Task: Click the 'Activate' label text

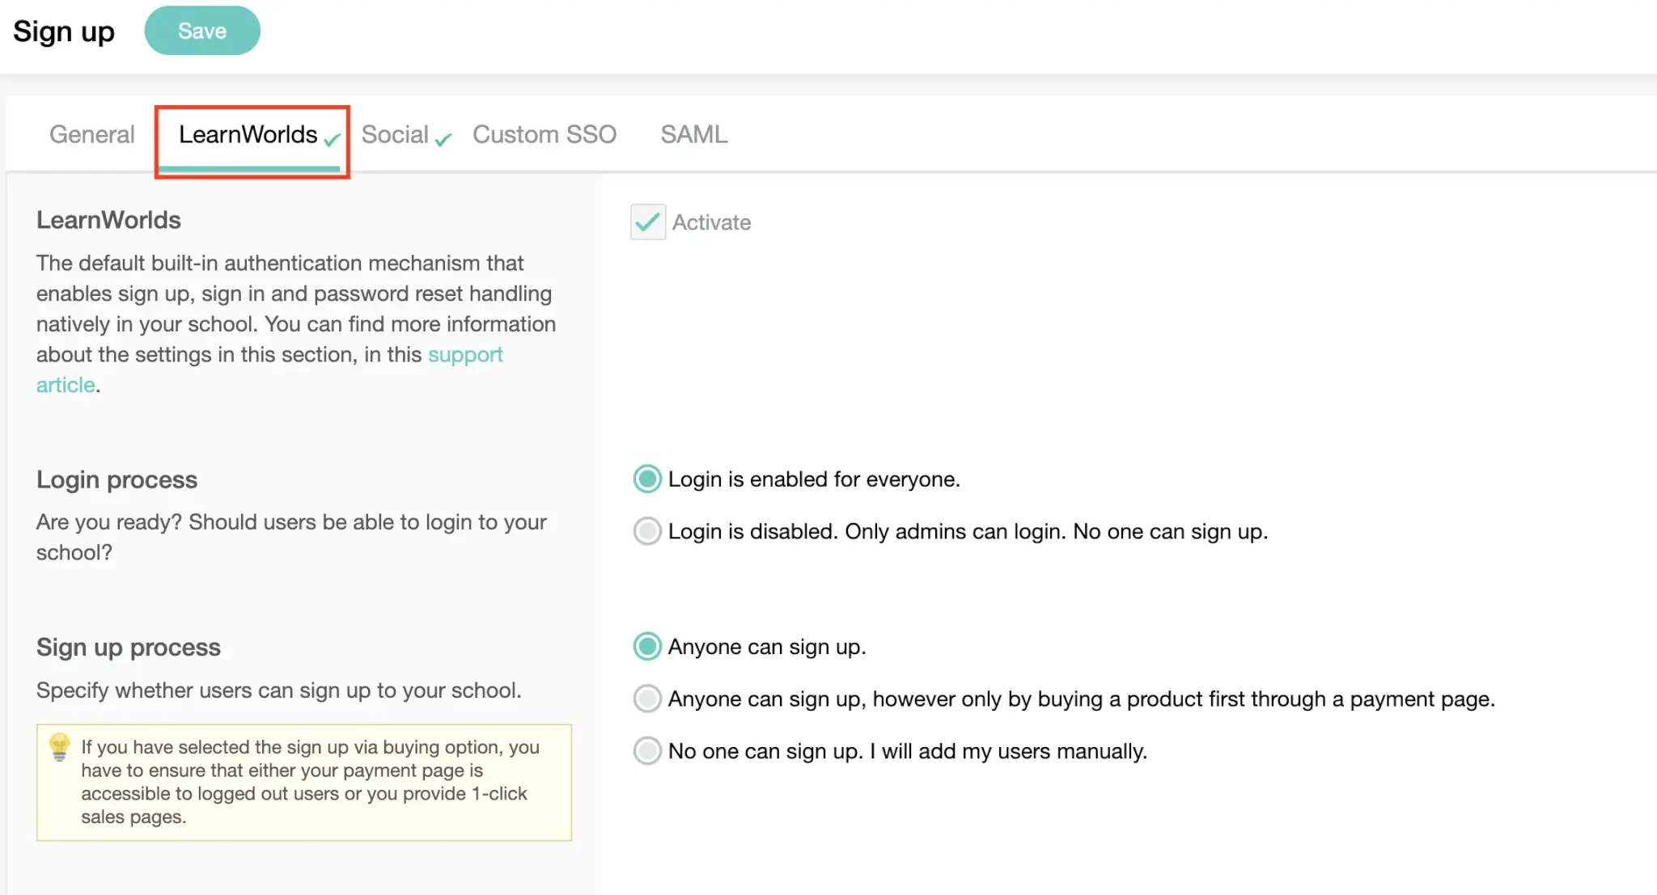Action: [x=711, y=222]
